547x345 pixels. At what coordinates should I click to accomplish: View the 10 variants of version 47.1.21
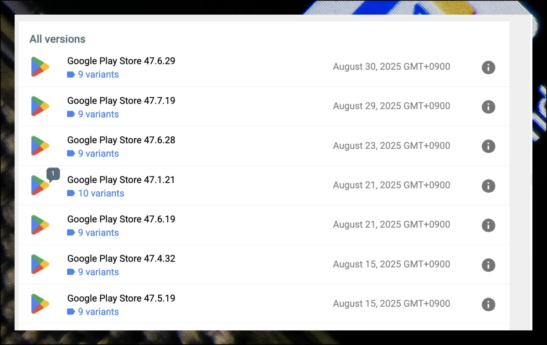(x=101, y=193)
